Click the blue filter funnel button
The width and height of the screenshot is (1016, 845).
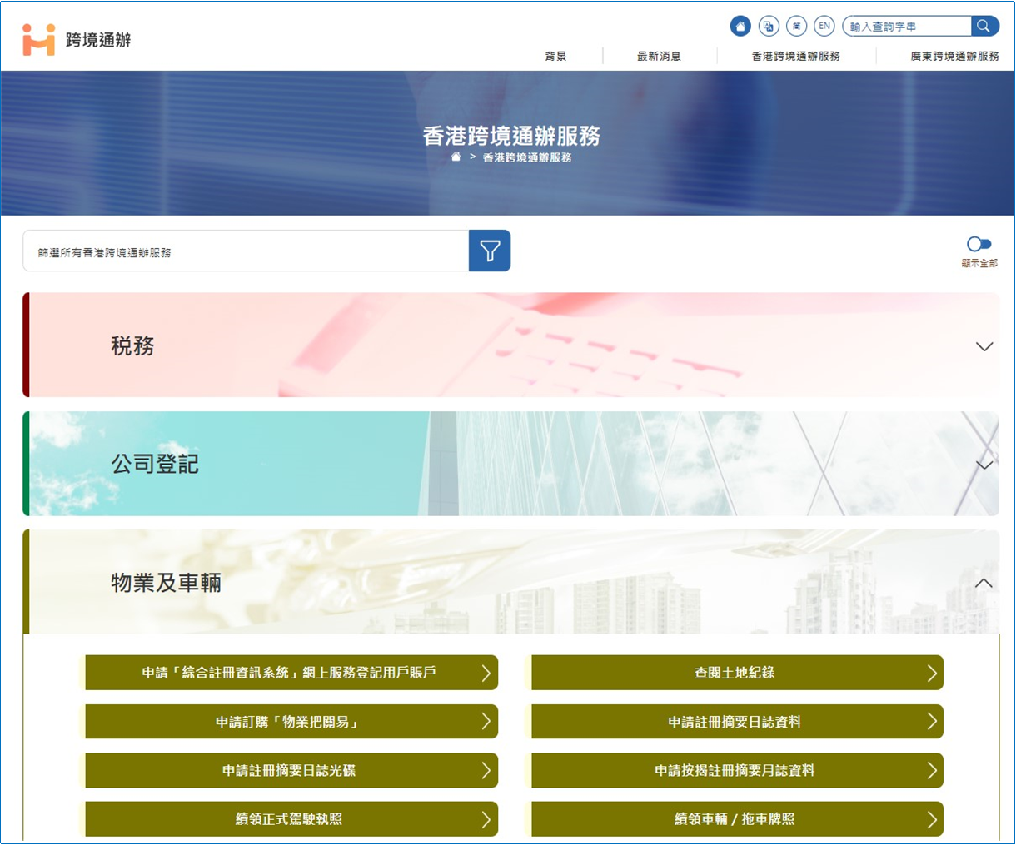(490, 251)
